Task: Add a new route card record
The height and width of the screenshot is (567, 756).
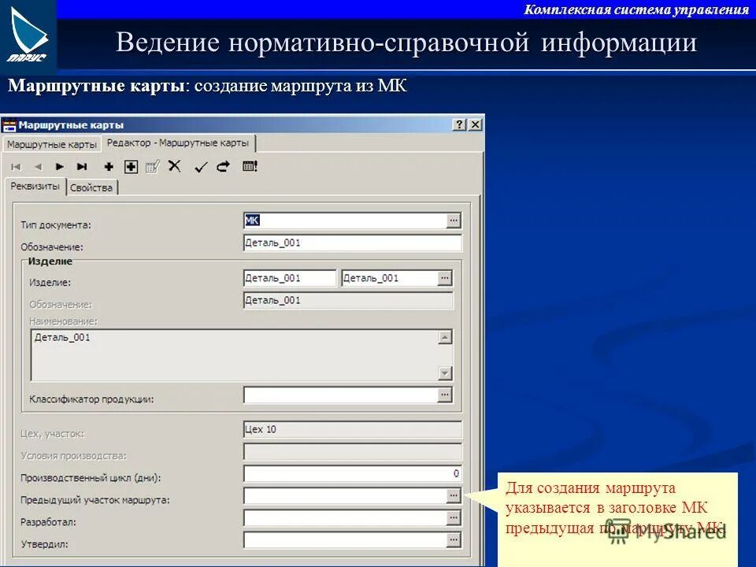Action: (109, 166)
